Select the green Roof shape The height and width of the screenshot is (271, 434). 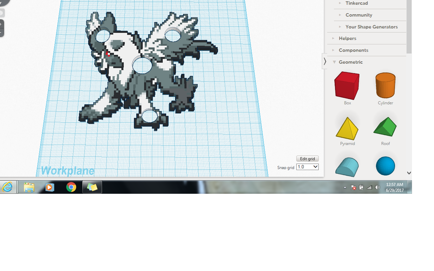(385, 127)
